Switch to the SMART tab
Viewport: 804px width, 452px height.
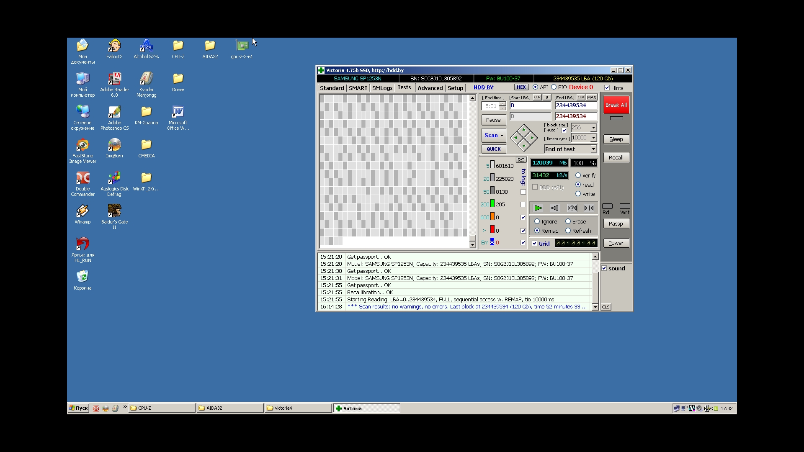point(358,88)
